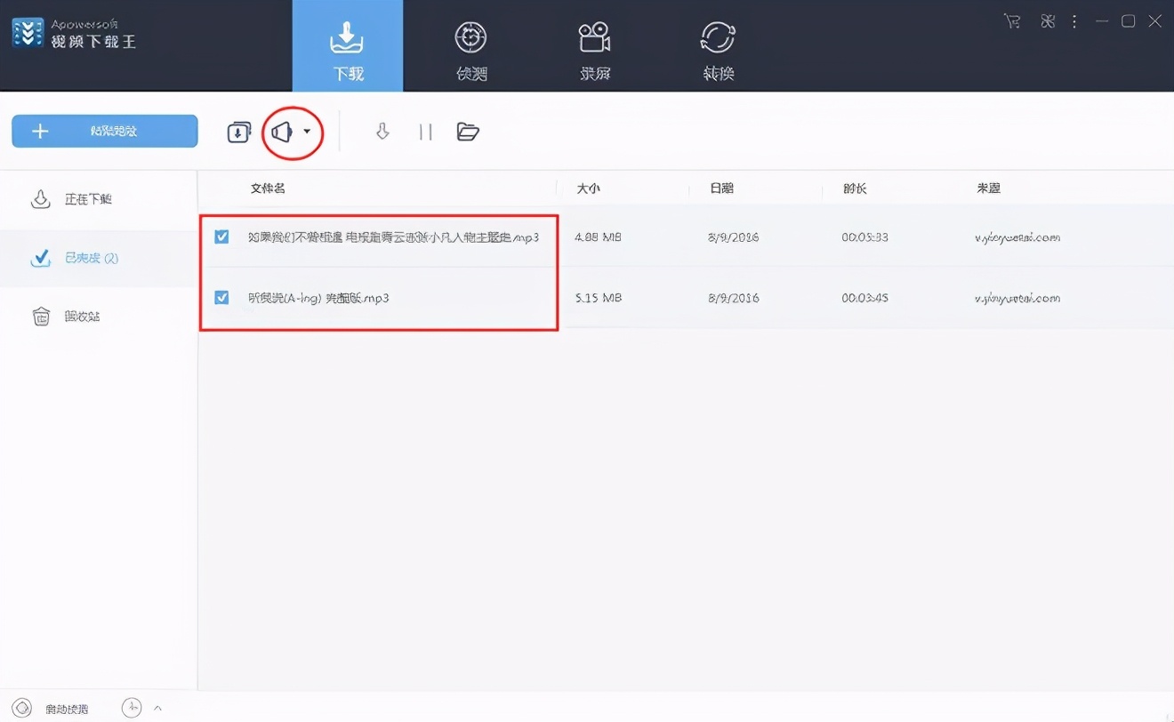Switch to the 录屏 screen record tab
The width and height of the screenshot is (1174, 722).
[593, 46]
